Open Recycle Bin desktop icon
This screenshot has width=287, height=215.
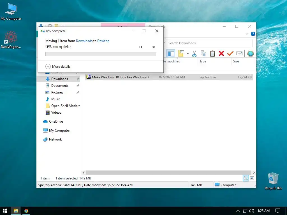click(273, 181)
